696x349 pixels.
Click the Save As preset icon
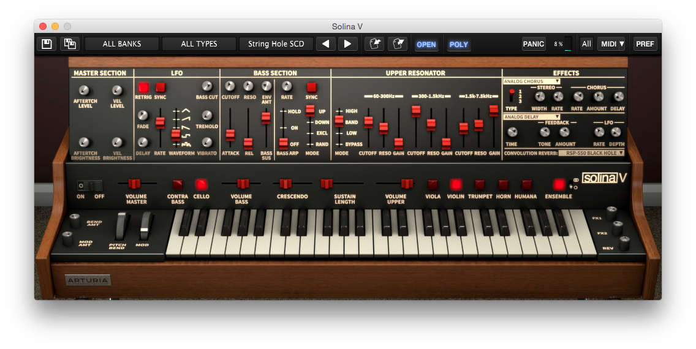(x=70, y=44)
